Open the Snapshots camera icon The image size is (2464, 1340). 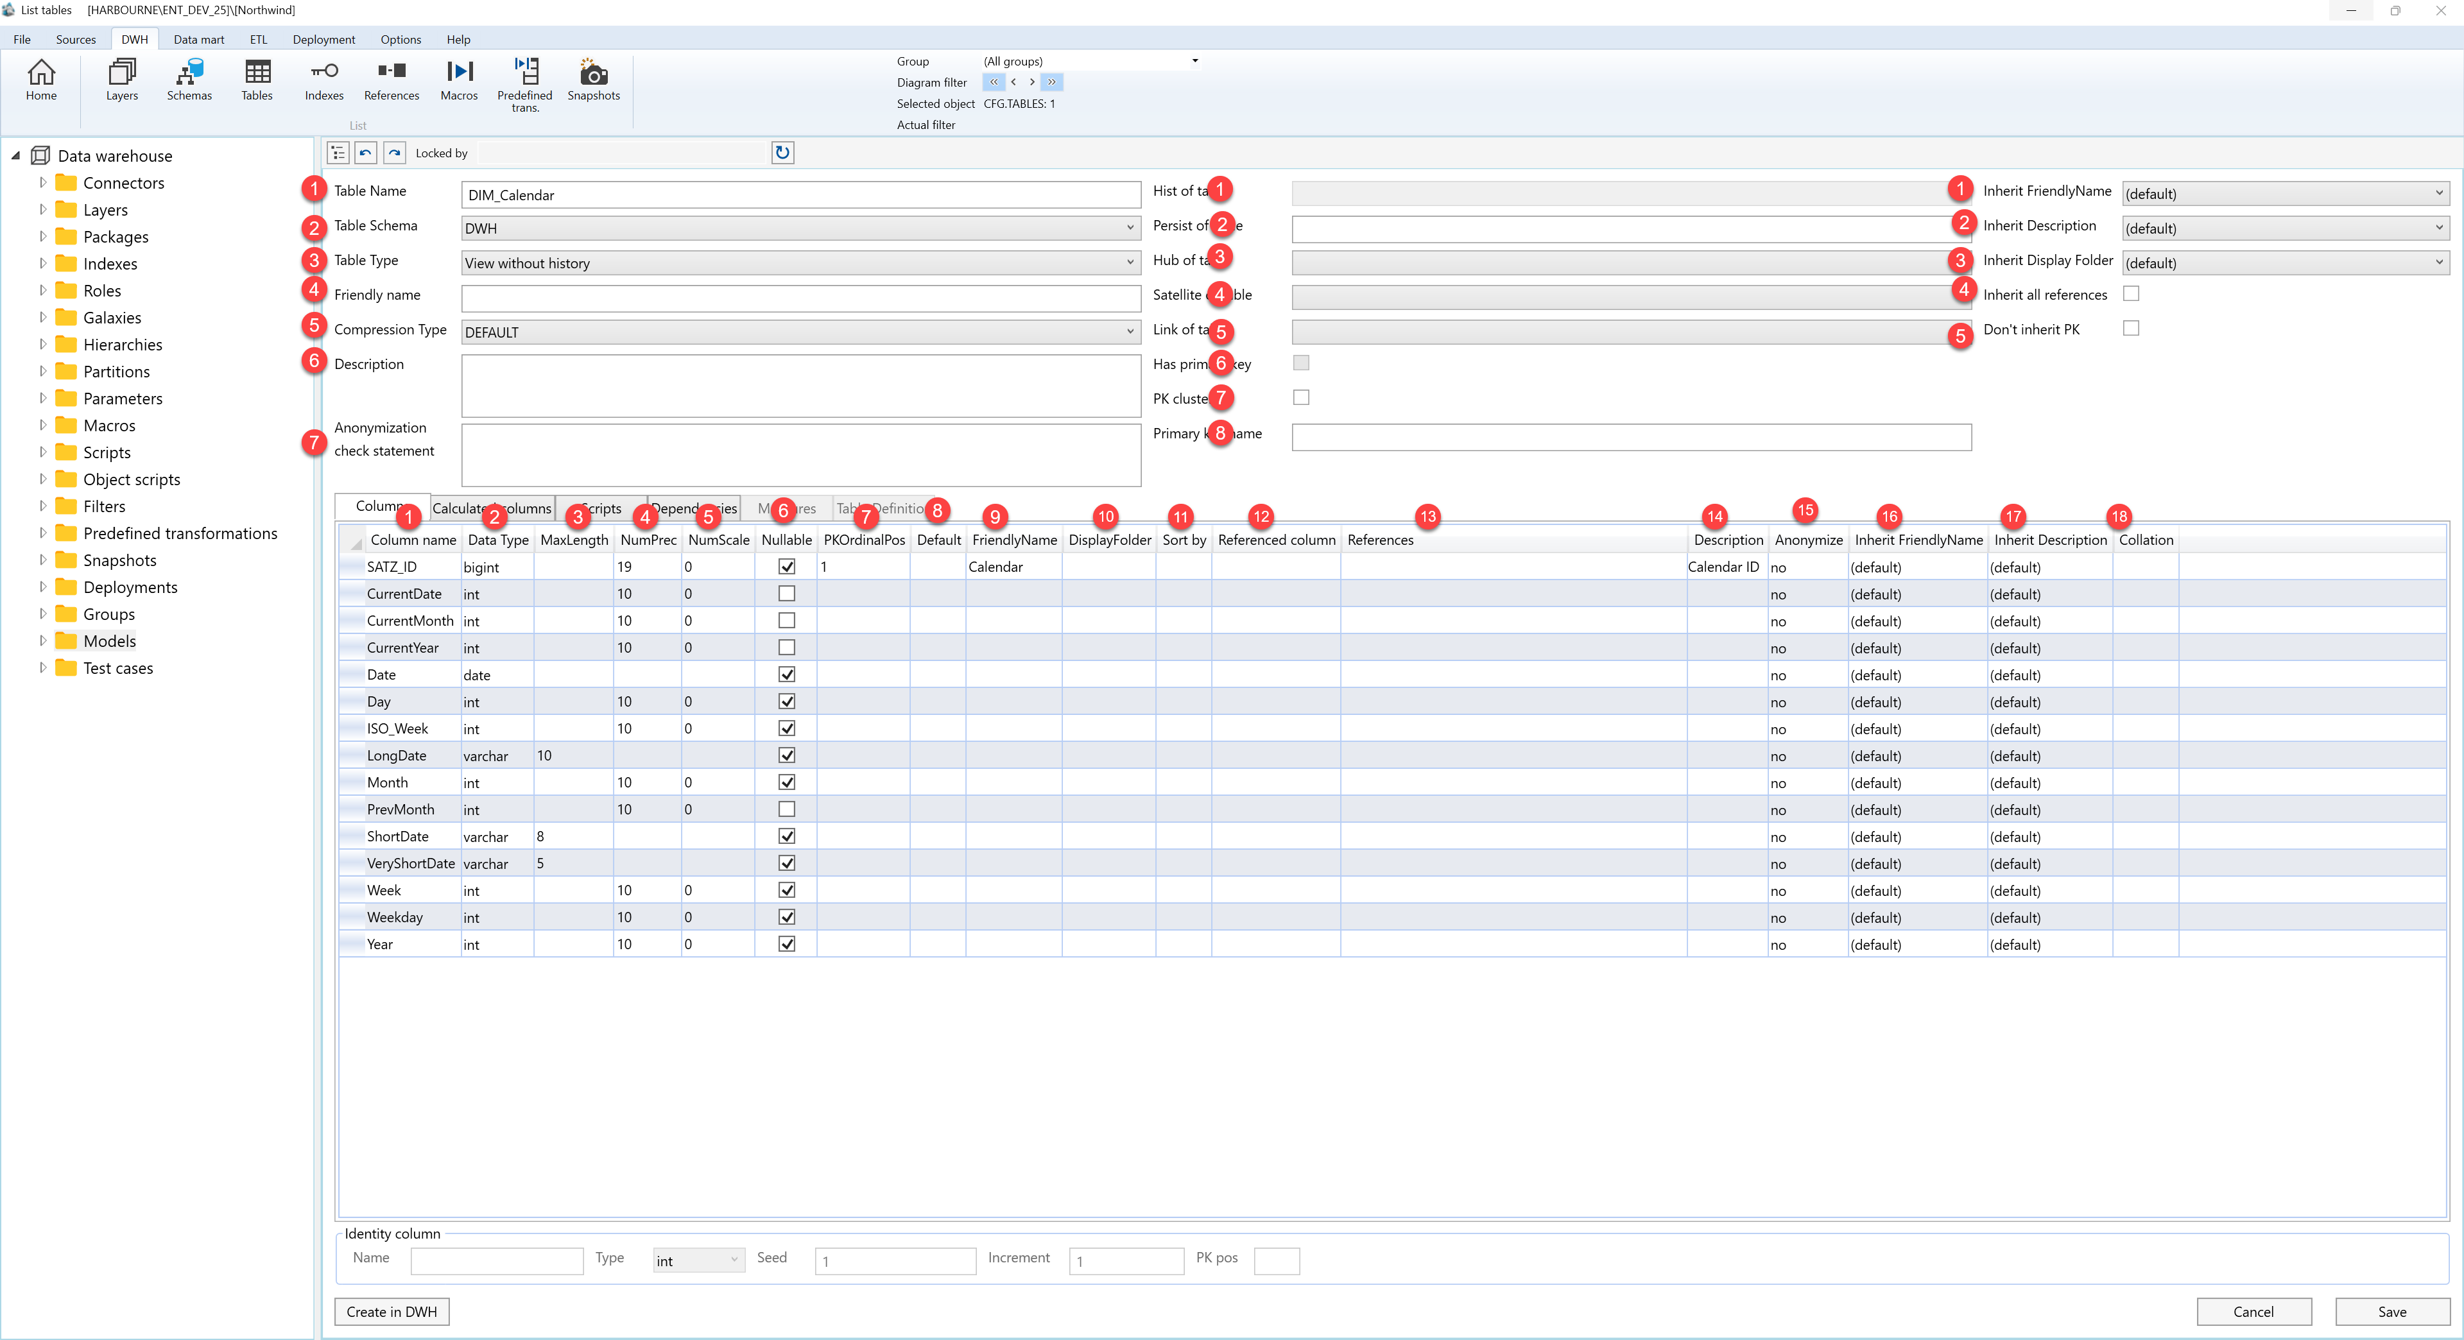(593, 80)
